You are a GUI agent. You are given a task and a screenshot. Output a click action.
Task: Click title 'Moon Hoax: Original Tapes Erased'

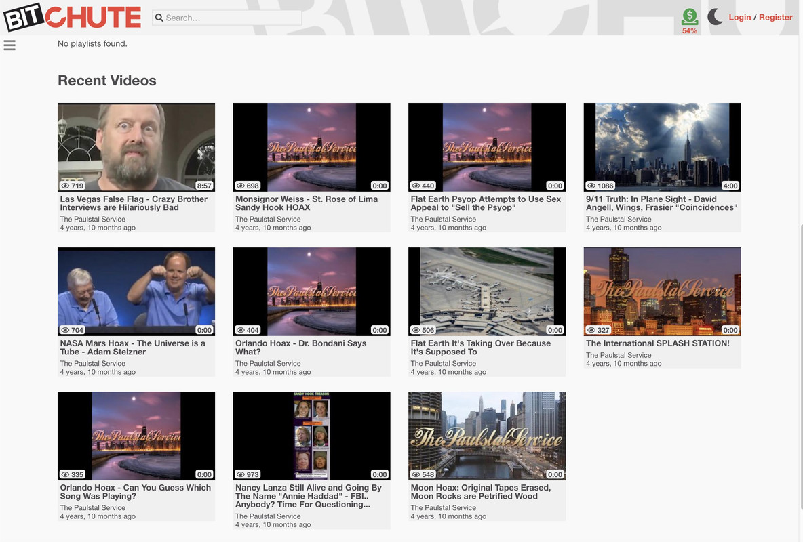coord(480,492)
